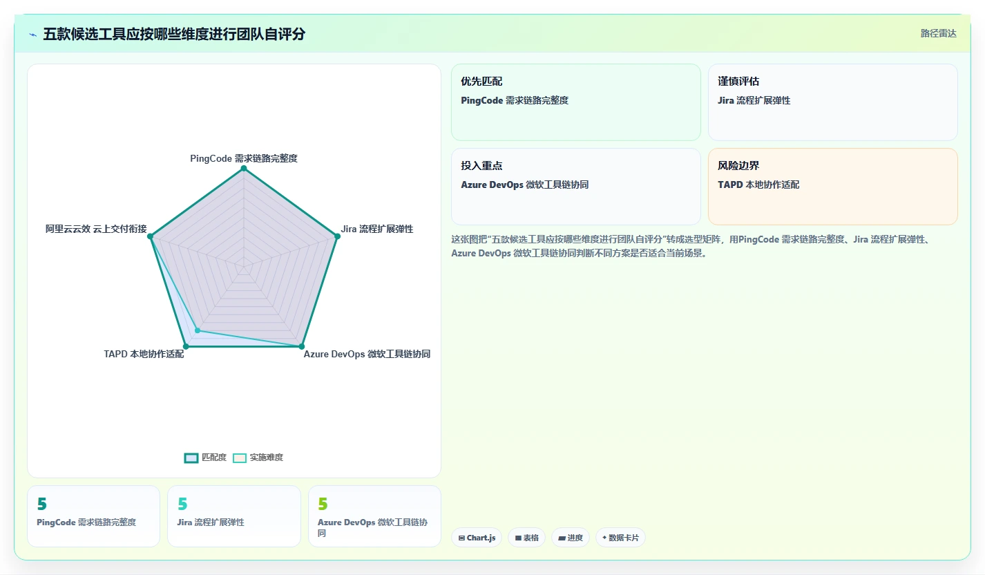Click the 路径雷达 label in header
This screenshot has height=575, width=985.
point(938,33)
